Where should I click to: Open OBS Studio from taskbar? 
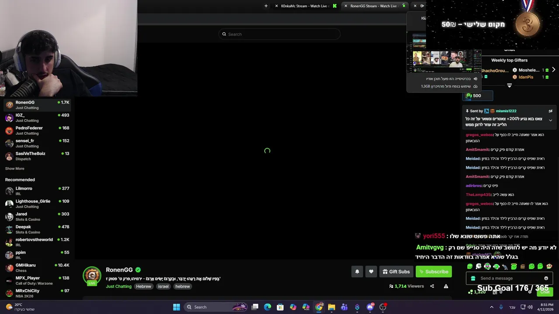(383, 307)
